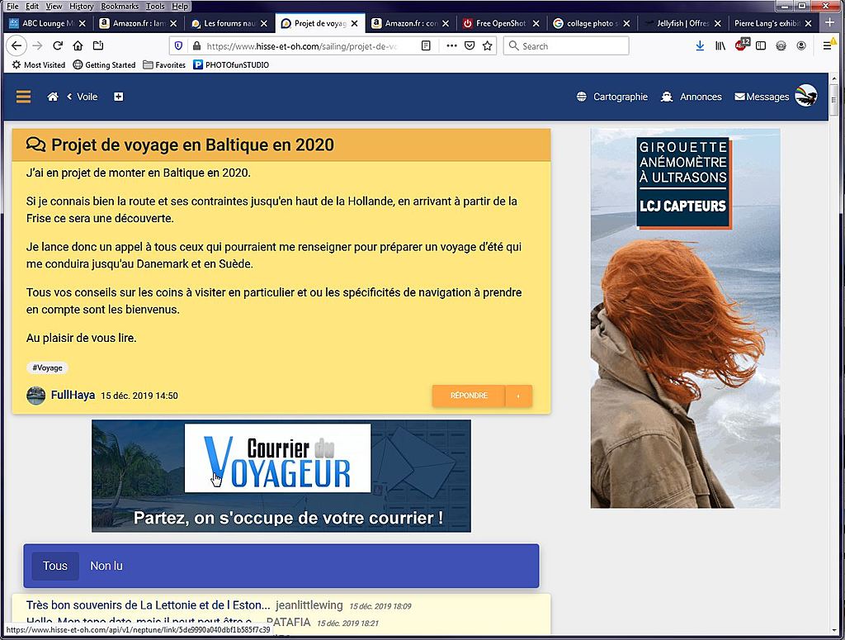Screen dimensions: 845x640
Task: Close the Projet de voyage tab
Action: point(355,24)
